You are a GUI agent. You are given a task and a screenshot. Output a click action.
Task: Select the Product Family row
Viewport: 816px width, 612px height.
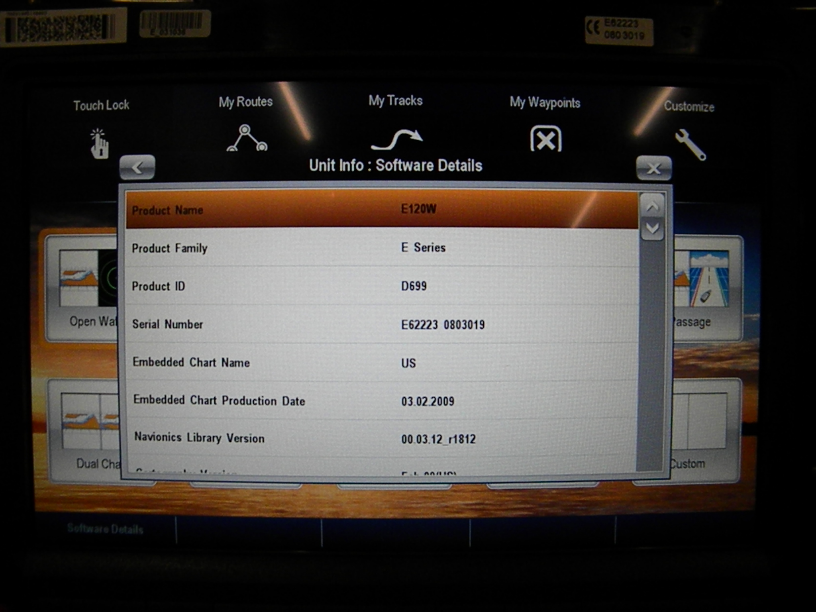click(x=382, y=247)
